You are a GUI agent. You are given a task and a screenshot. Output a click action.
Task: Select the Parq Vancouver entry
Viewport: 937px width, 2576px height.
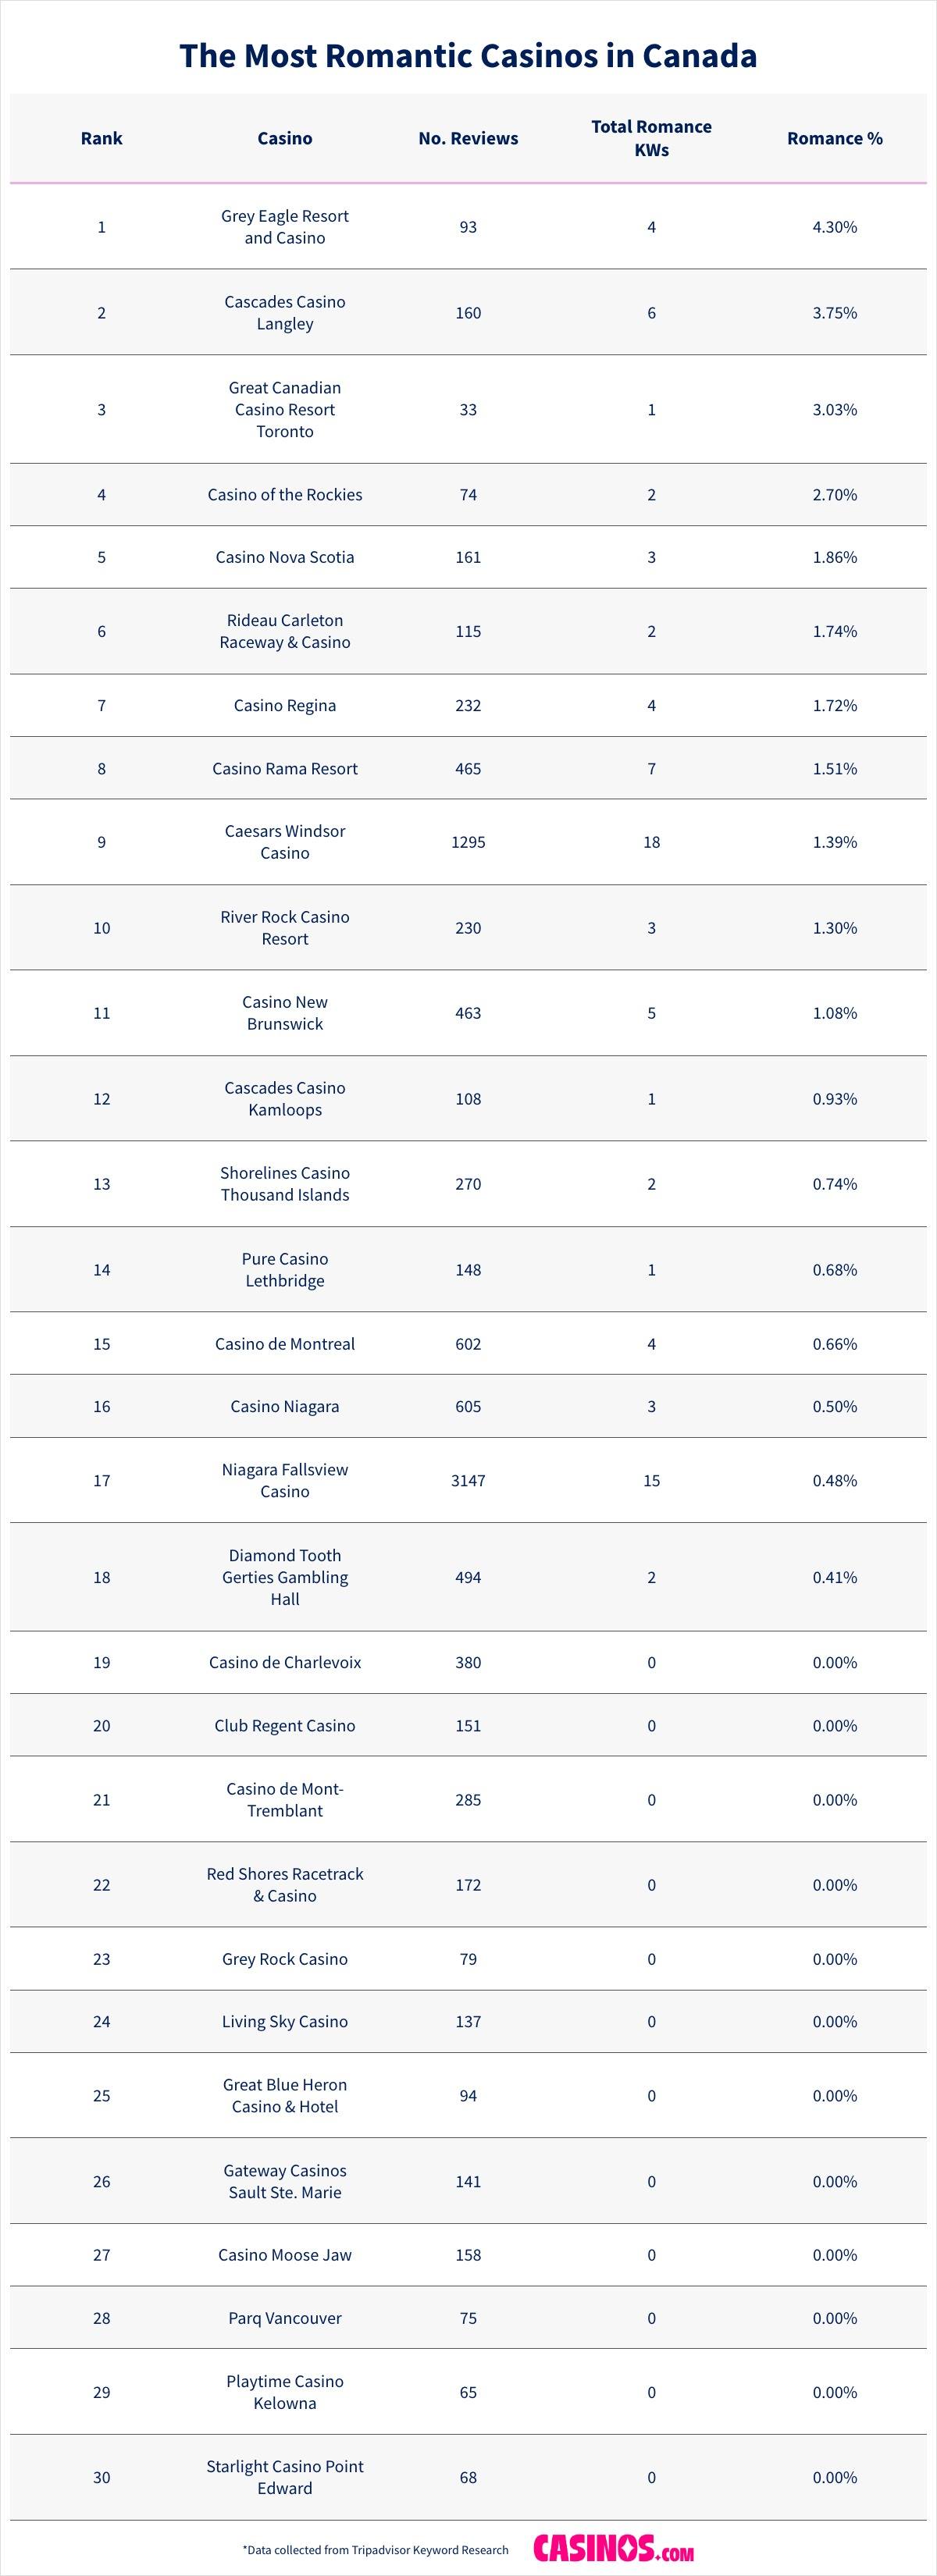(x=285, y=2318)
